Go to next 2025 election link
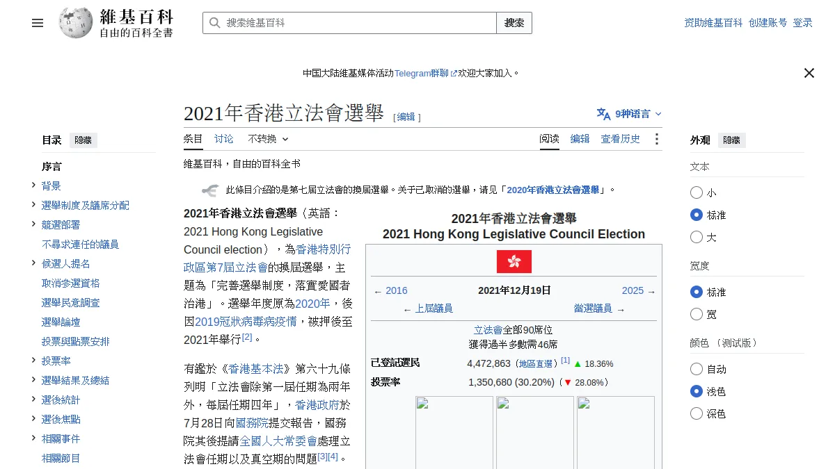 point(633,291)
